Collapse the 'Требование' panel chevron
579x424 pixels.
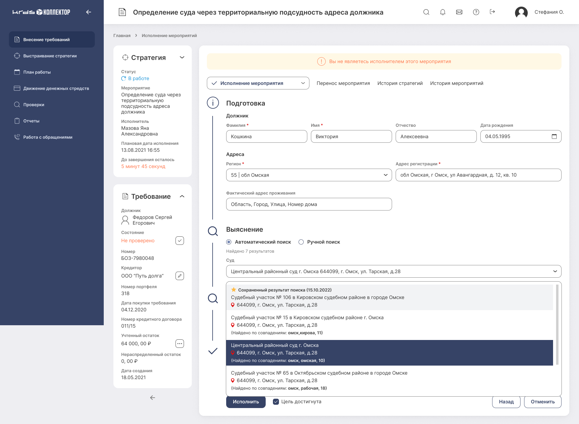(182, 196)
